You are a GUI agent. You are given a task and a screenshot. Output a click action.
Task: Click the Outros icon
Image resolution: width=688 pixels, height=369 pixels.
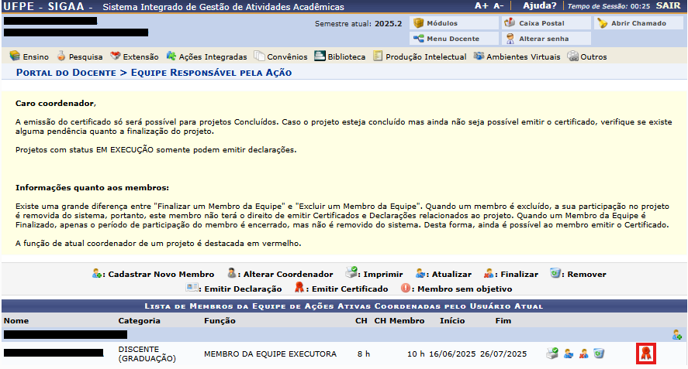point(572,56)
